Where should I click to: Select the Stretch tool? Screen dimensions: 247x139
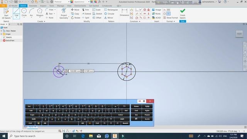click(97, 14)
